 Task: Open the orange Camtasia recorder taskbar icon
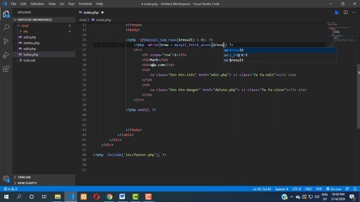click(x=148, y=197)
